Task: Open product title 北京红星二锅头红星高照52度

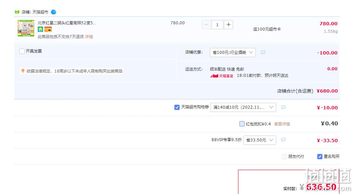Action: coord(67,23)
